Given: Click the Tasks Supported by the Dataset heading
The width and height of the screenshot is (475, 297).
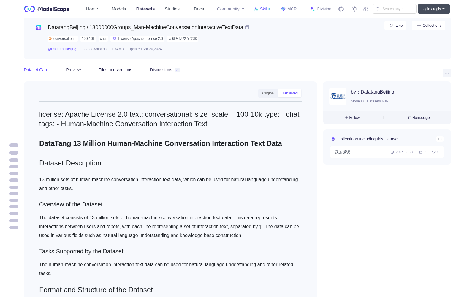Looking at the screenshot, I should 81,251.
